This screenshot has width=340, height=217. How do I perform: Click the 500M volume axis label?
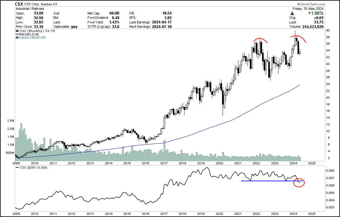10,153
